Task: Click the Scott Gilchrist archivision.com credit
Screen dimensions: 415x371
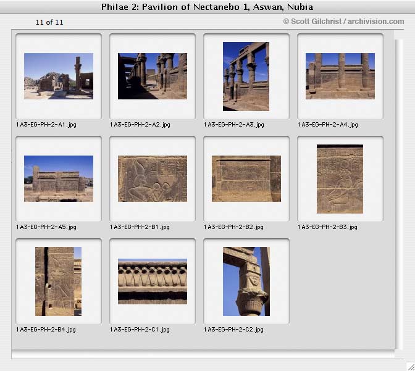Action: pyautogui.click(x=343, y=22)
